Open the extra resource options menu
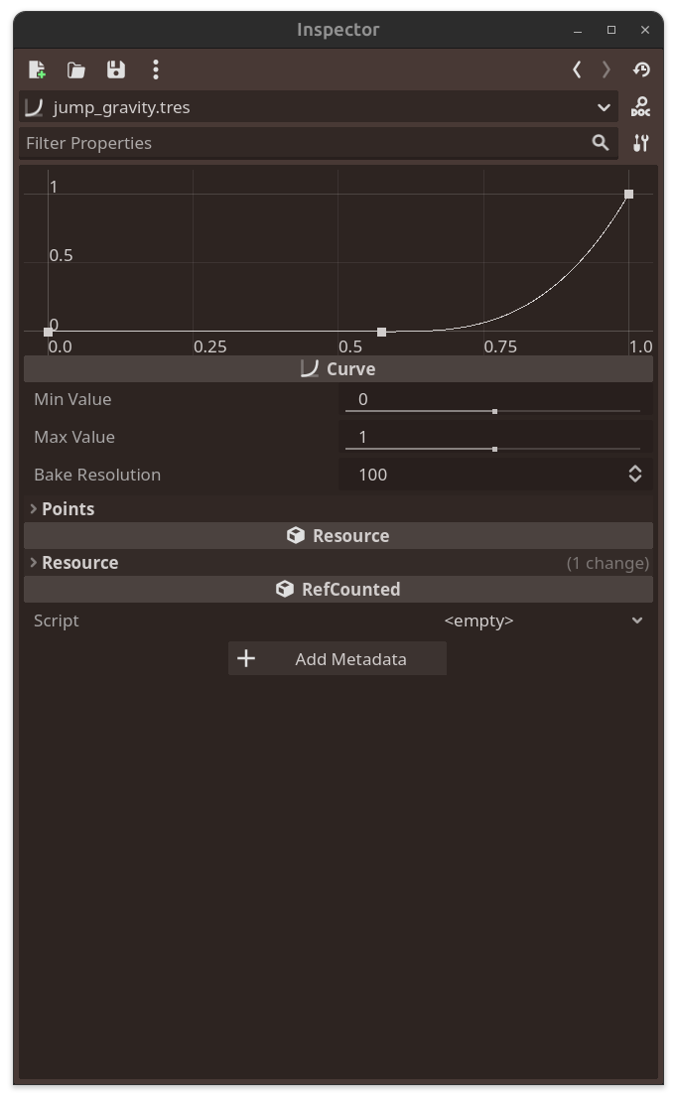Screen dimensions: 677x1101 coord(155,69)
